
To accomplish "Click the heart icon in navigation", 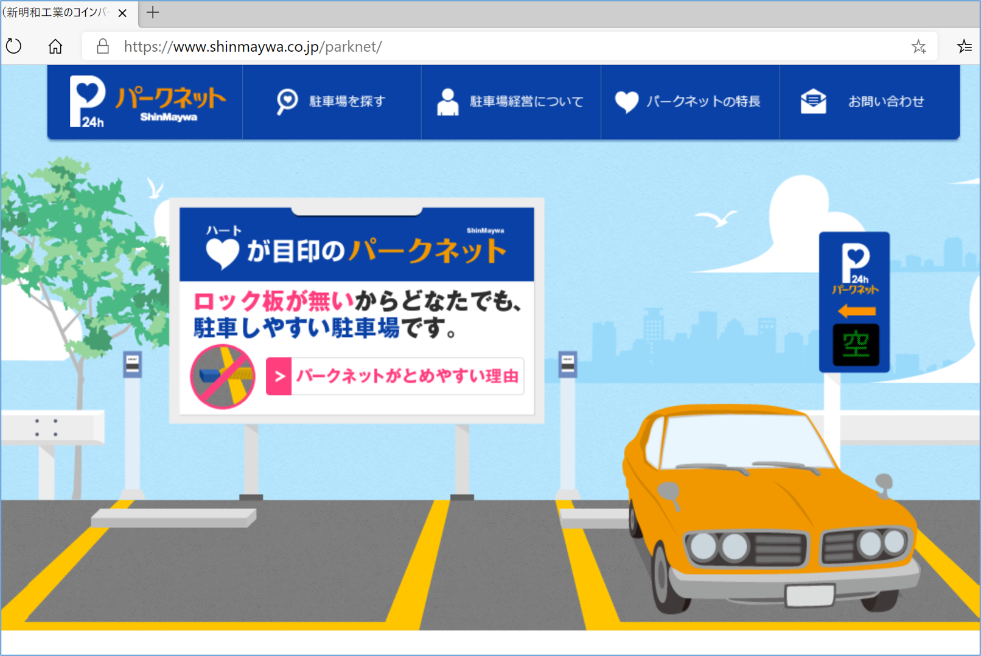I will [626, 102].
